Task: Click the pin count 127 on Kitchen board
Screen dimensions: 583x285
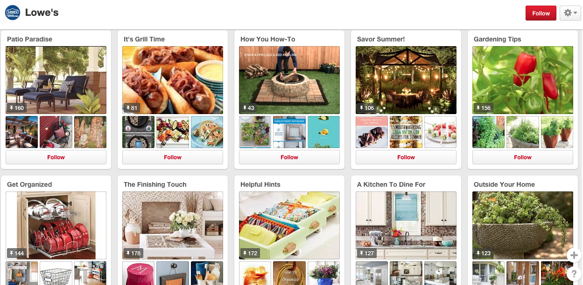Action: click(x=366, y=253)
